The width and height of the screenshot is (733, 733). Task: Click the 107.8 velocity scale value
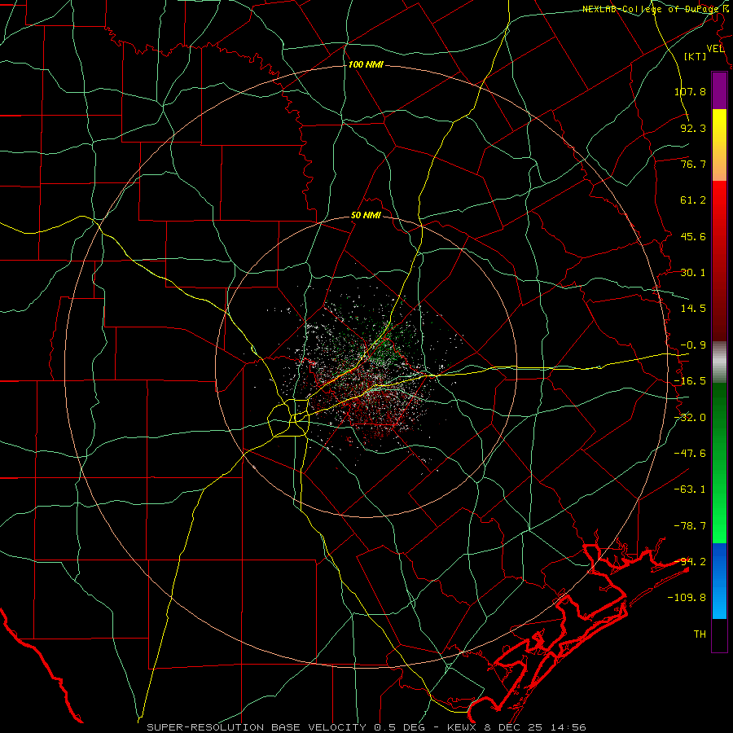[x=690, y=91]
